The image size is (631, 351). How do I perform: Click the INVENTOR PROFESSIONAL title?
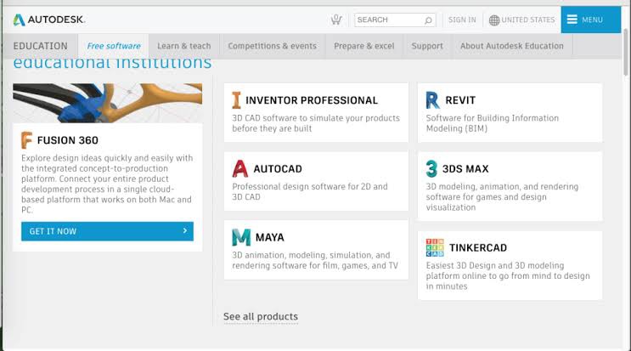(312, 100)
